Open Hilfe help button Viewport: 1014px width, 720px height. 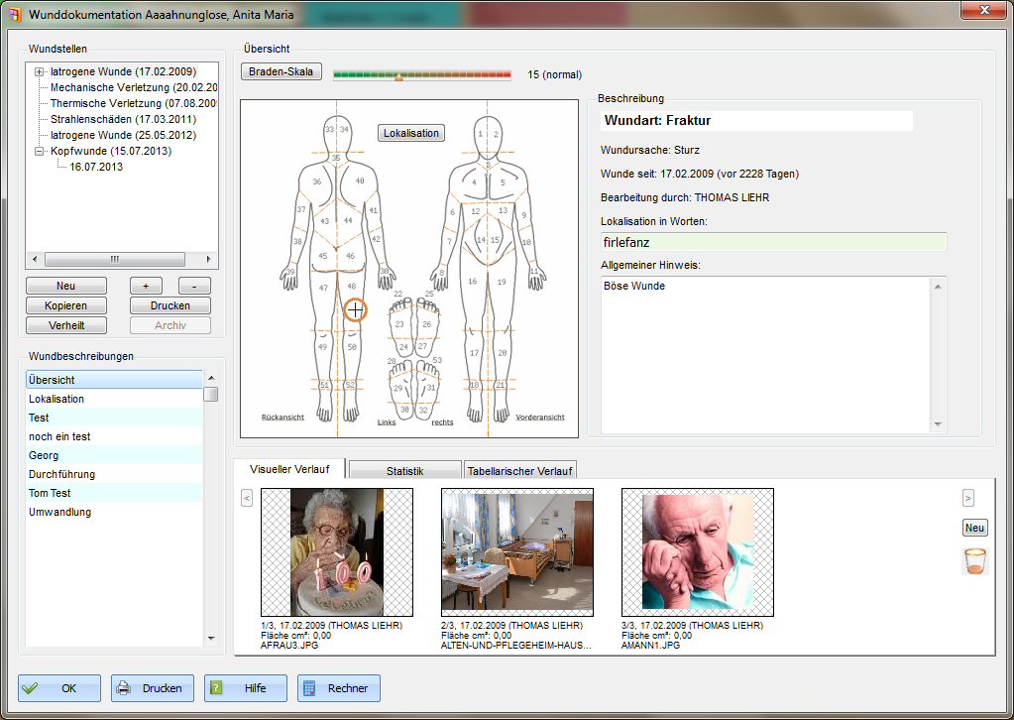[x=246, y=688]
